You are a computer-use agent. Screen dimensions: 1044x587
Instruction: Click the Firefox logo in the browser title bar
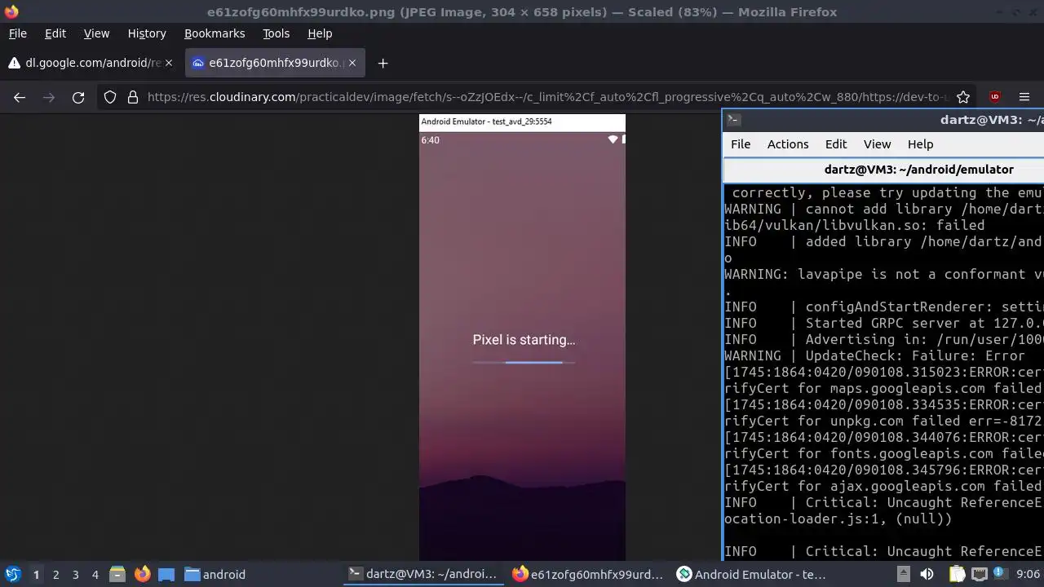11,11
